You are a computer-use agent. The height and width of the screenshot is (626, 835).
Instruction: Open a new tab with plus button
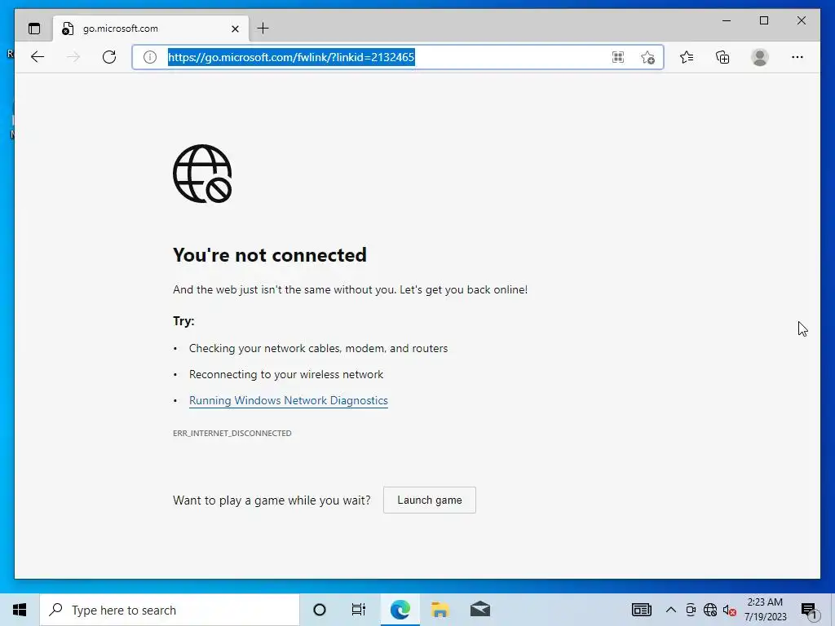(x=263, y=29)
